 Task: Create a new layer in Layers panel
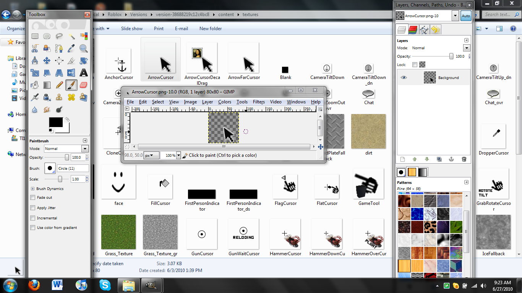point(402,159)
